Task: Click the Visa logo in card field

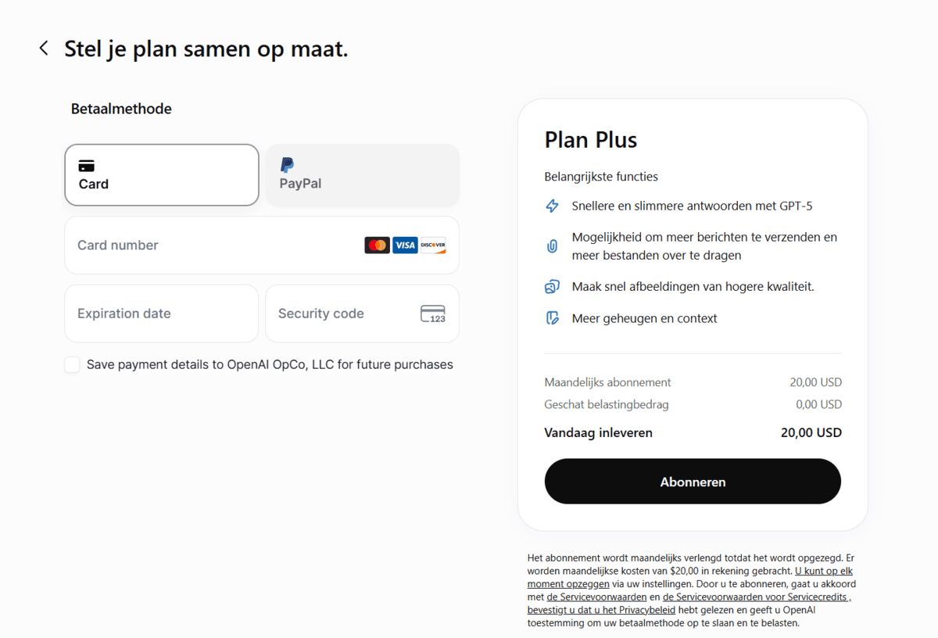Action: pos(405,246)
